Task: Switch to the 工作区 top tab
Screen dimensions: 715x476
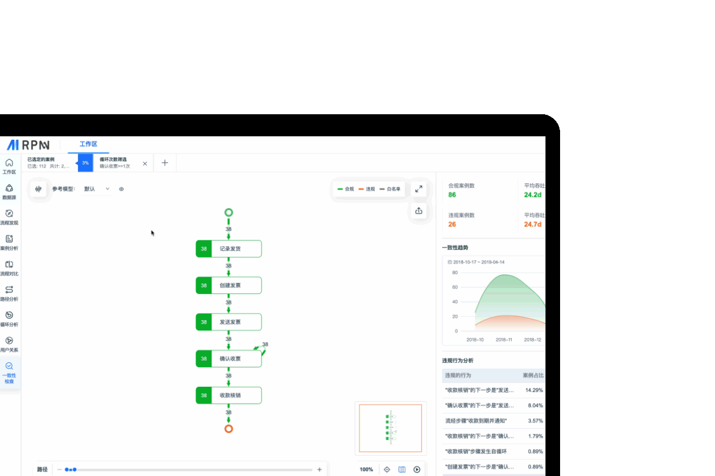Action: coord(88,145)
